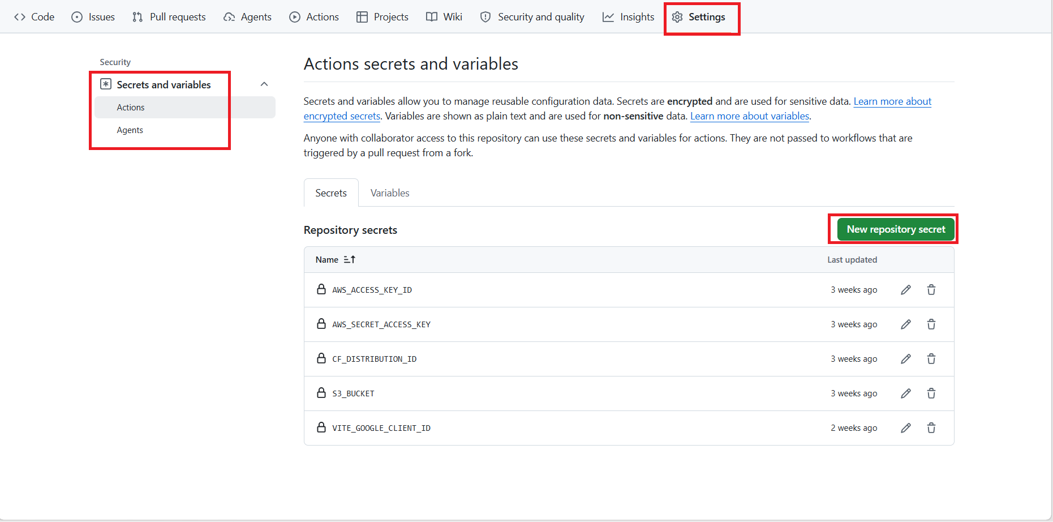Click '2 weeks ago' in VITE_GOOGLE_CLIENT_ID row
Screen dimensions: 1053x522
point(854,428)
